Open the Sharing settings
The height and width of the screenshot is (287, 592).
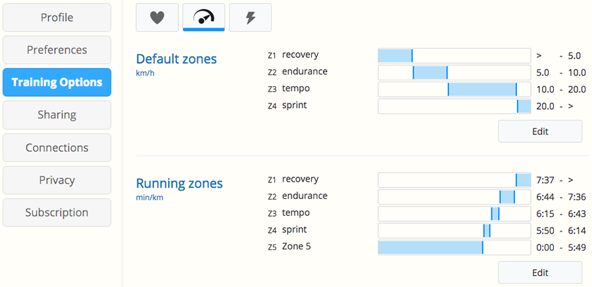57,115
